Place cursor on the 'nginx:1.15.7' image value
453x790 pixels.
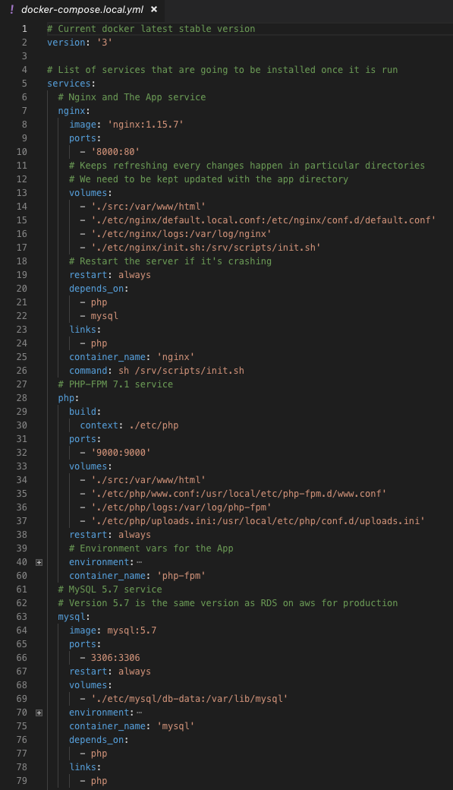(x=146, y=125)
